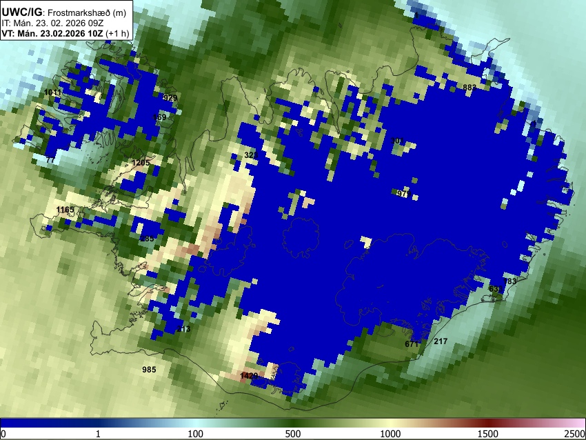Screen dimensions: 586x440
Task: Click the legend tick label 2500
Action: [x=575, y=434]
